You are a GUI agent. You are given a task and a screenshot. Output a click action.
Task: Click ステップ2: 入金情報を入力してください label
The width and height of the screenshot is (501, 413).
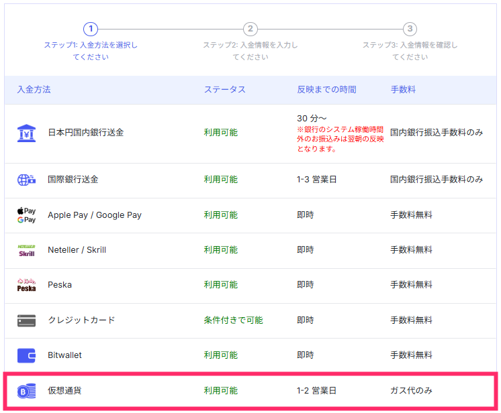tap(250, 51)
